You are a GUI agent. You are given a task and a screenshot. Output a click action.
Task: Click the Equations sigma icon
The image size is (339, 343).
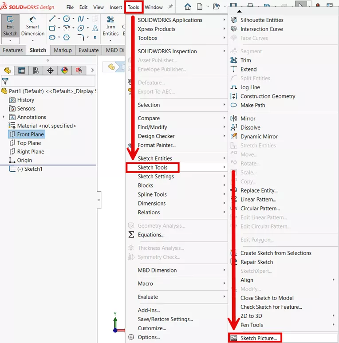click(131, 234)
